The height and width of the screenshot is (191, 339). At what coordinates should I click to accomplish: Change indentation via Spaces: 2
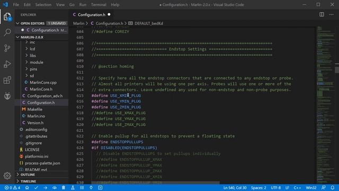coord(258,188)
